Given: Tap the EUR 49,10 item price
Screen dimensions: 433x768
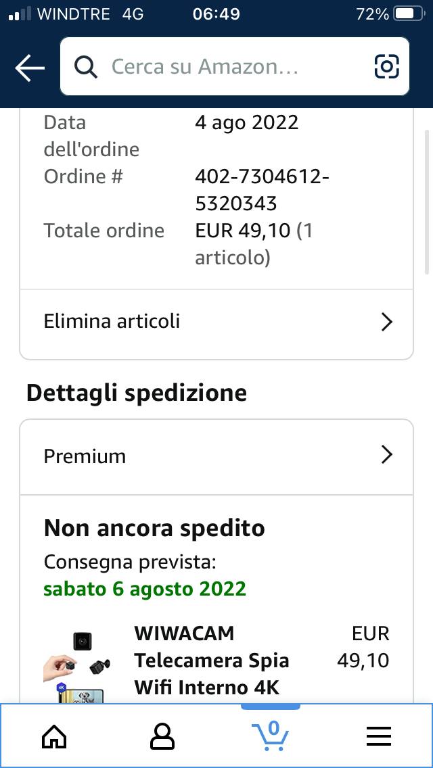Looking at the screenshot, I should point(363,647).
